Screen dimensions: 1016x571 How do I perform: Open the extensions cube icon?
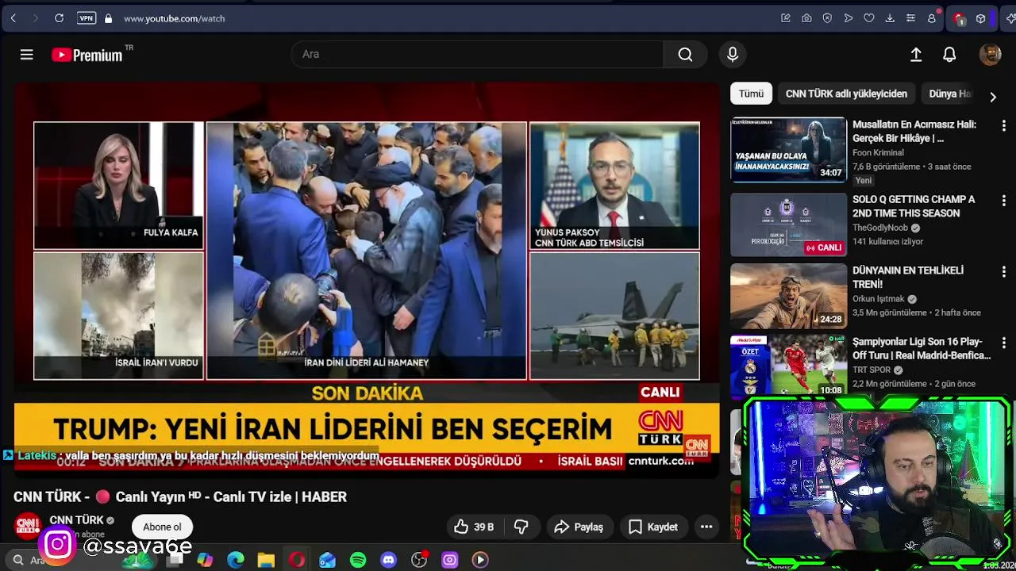tap(980, 18)
